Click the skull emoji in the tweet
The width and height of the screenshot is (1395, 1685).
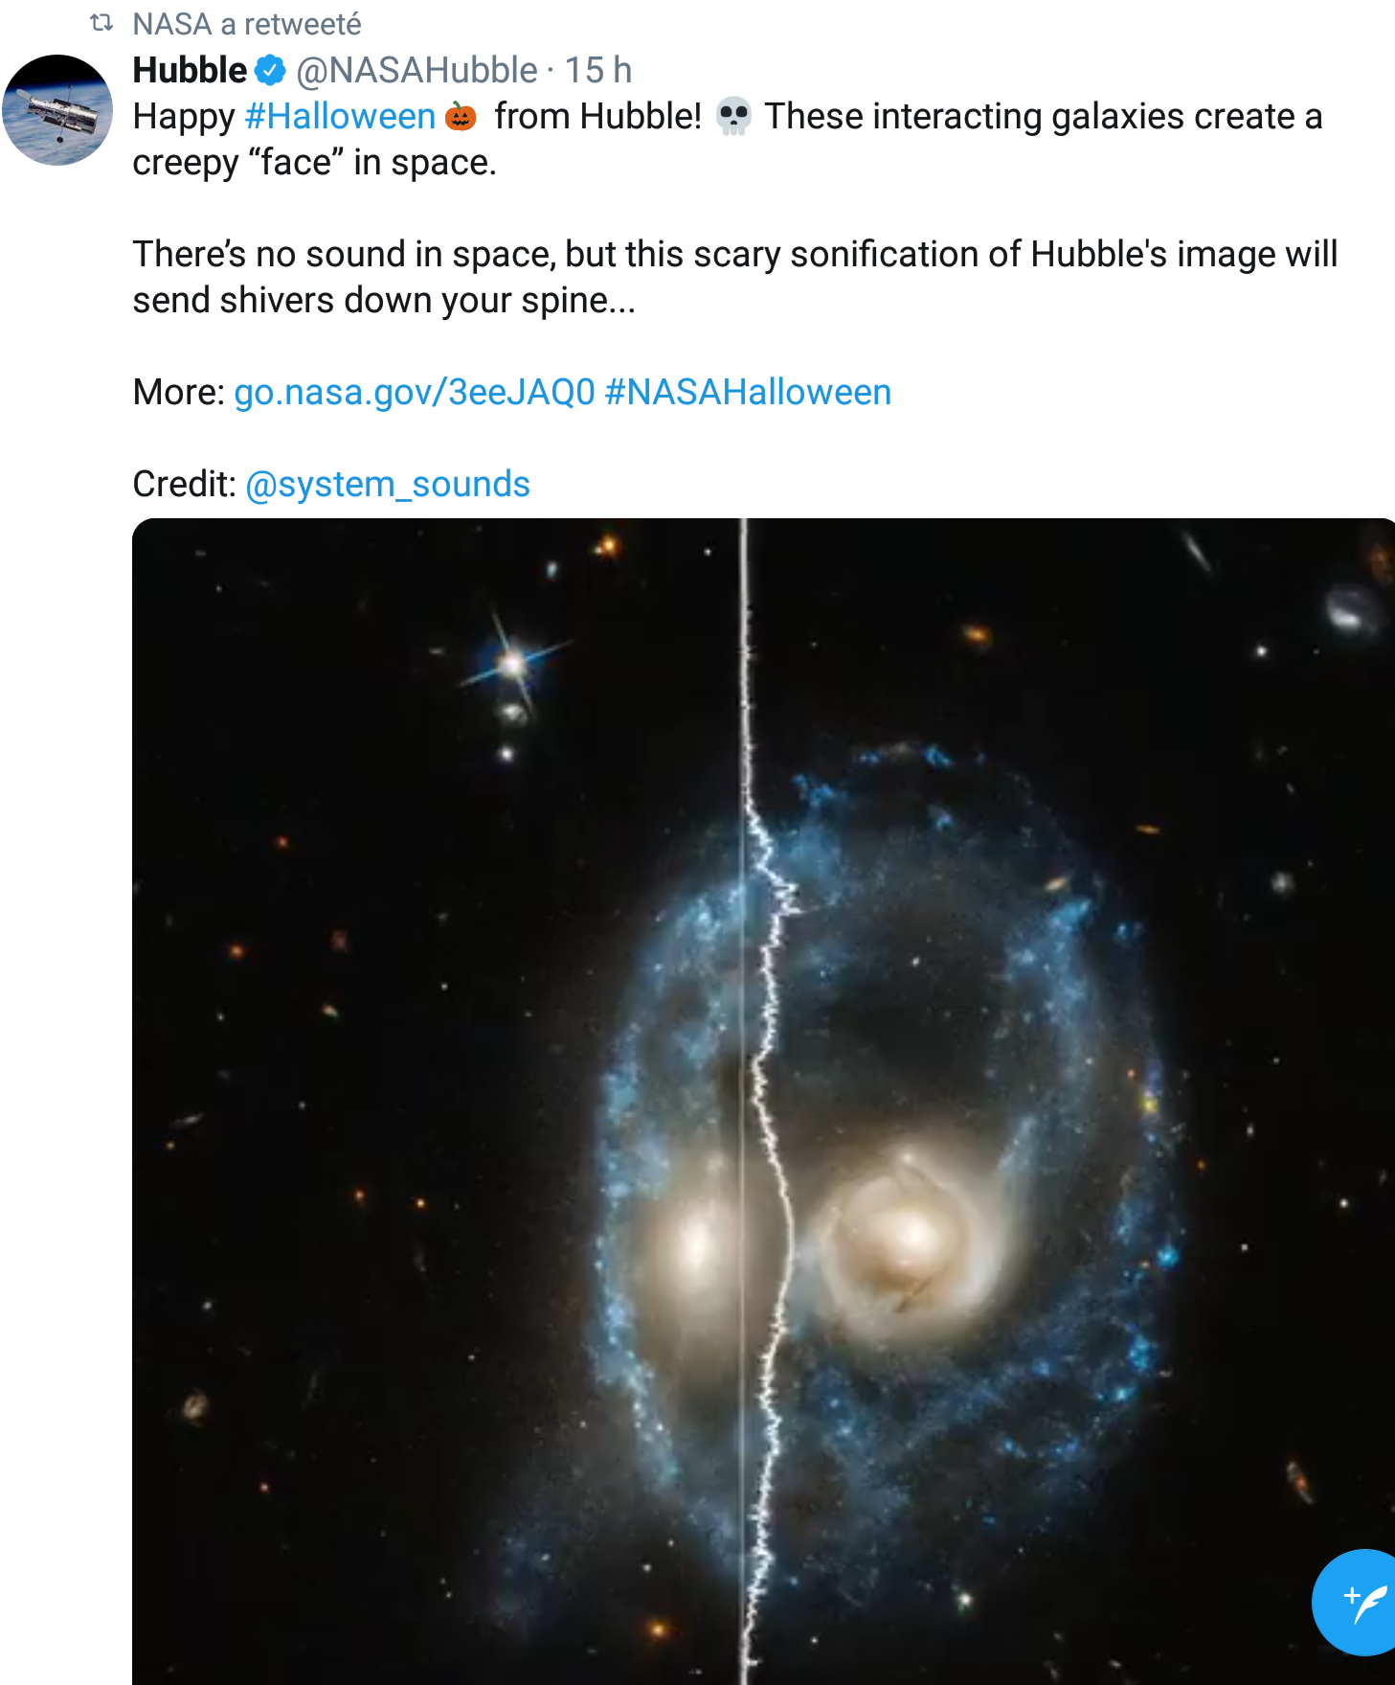[733, 116]
